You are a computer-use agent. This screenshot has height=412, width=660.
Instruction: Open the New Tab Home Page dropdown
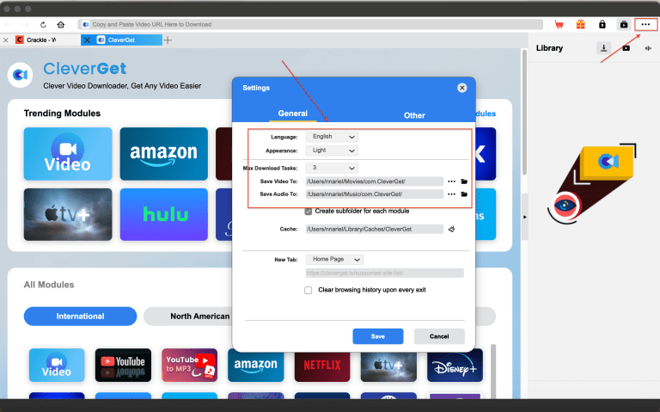336,259
